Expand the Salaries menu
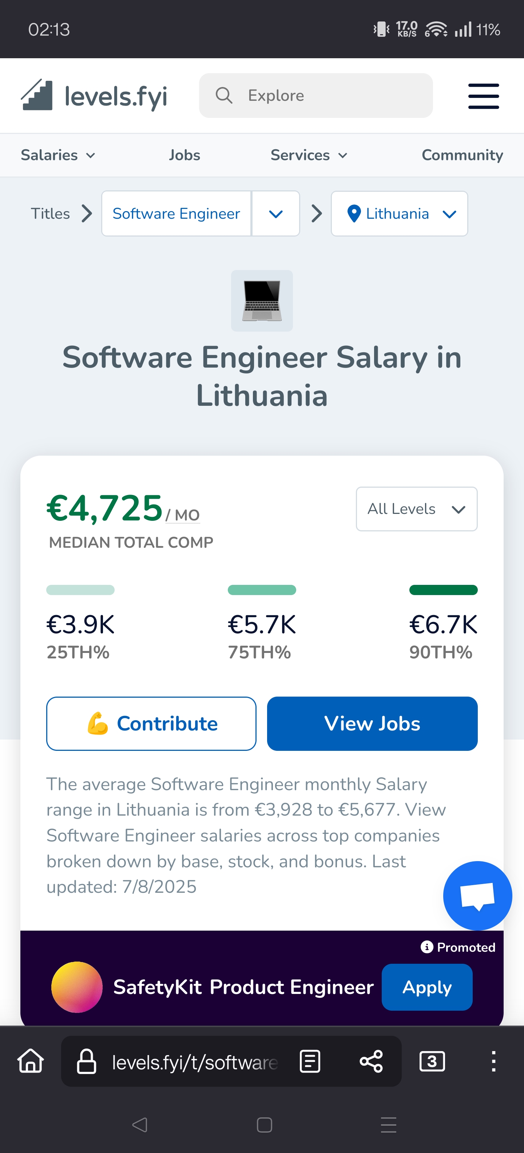This screenshot has width=524, height=1153. pyautogui.click(x=58, y=155)
